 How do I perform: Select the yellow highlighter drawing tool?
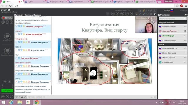coord(144,10)
